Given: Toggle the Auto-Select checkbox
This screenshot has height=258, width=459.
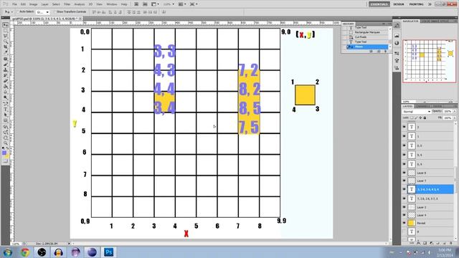Looking at the screenshot, I should [18, 11].
